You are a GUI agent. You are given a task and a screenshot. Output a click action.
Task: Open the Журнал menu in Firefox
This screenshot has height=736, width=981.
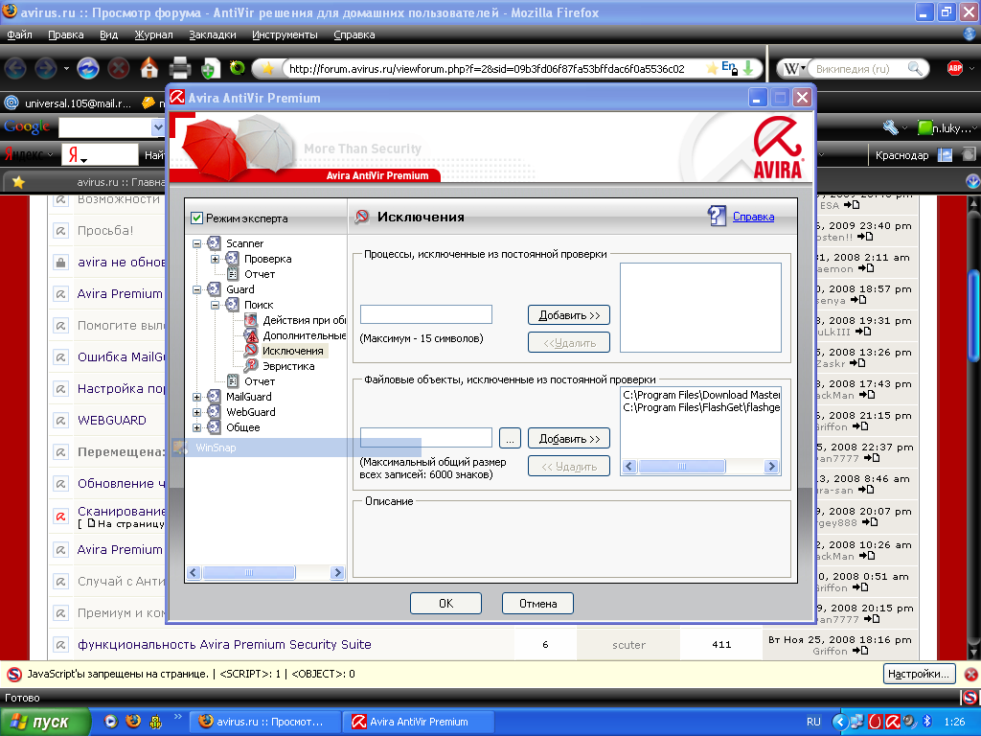153,34
